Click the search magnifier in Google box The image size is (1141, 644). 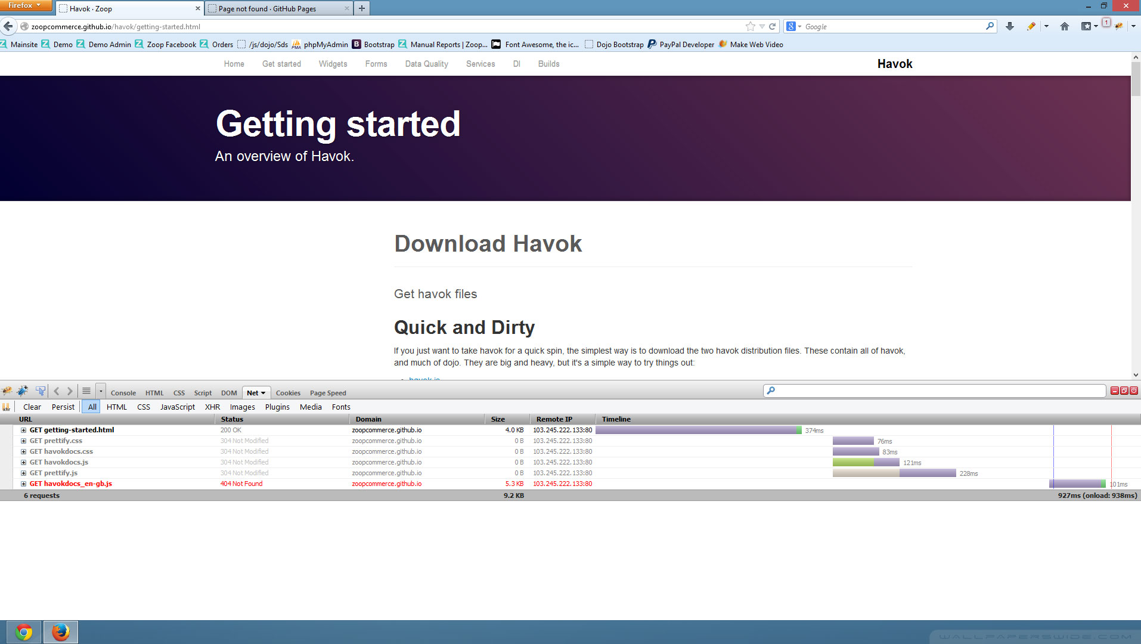coord(990,26)
